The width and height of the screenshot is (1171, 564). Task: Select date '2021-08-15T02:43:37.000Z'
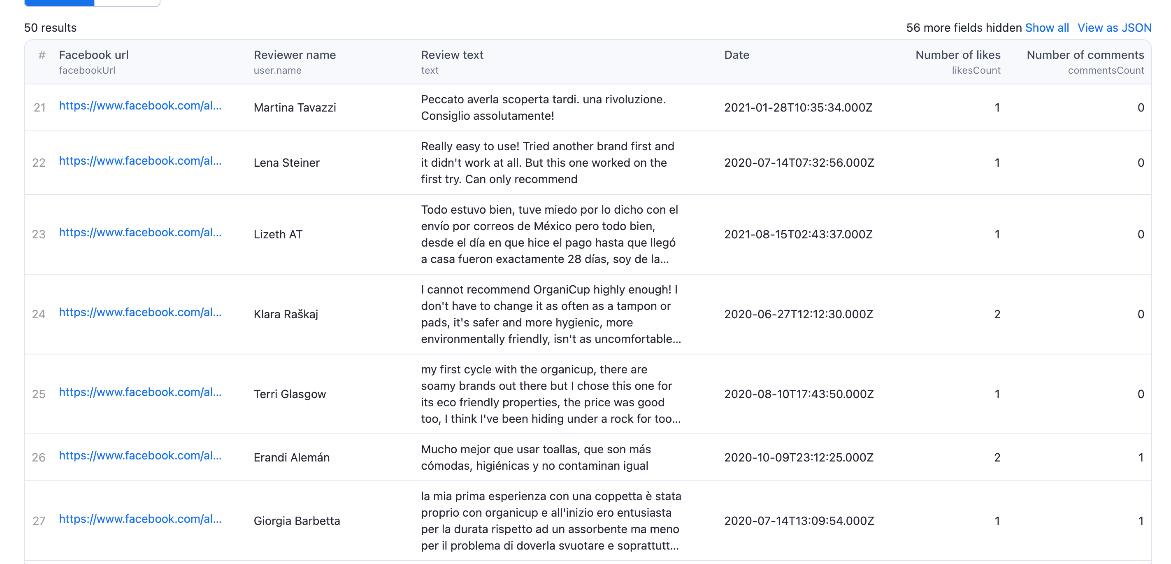798,235
